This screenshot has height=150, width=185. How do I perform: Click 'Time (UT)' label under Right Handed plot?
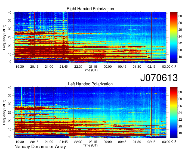click(x=90, y=70)
